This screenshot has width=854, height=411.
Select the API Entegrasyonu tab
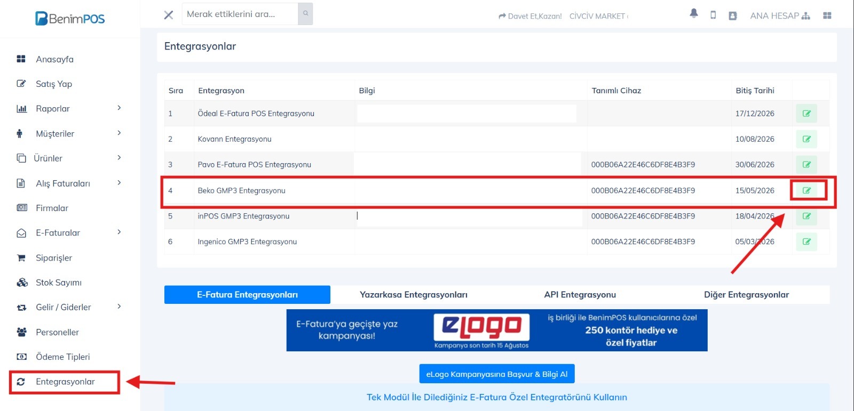pyautogui.click(x=580, y=295)
